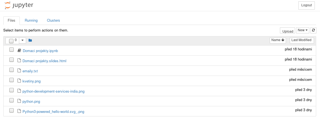Click file icon next to Domaci projekty.slides.html
The width and height of the screenshot is (320, 120).
pyautogui.click(x=19, y=61)
